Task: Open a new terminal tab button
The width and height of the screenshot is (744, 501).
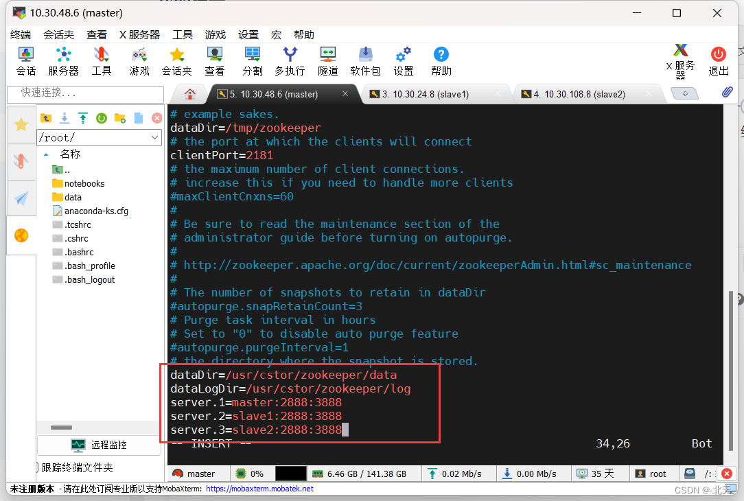Action: (685, 93)
